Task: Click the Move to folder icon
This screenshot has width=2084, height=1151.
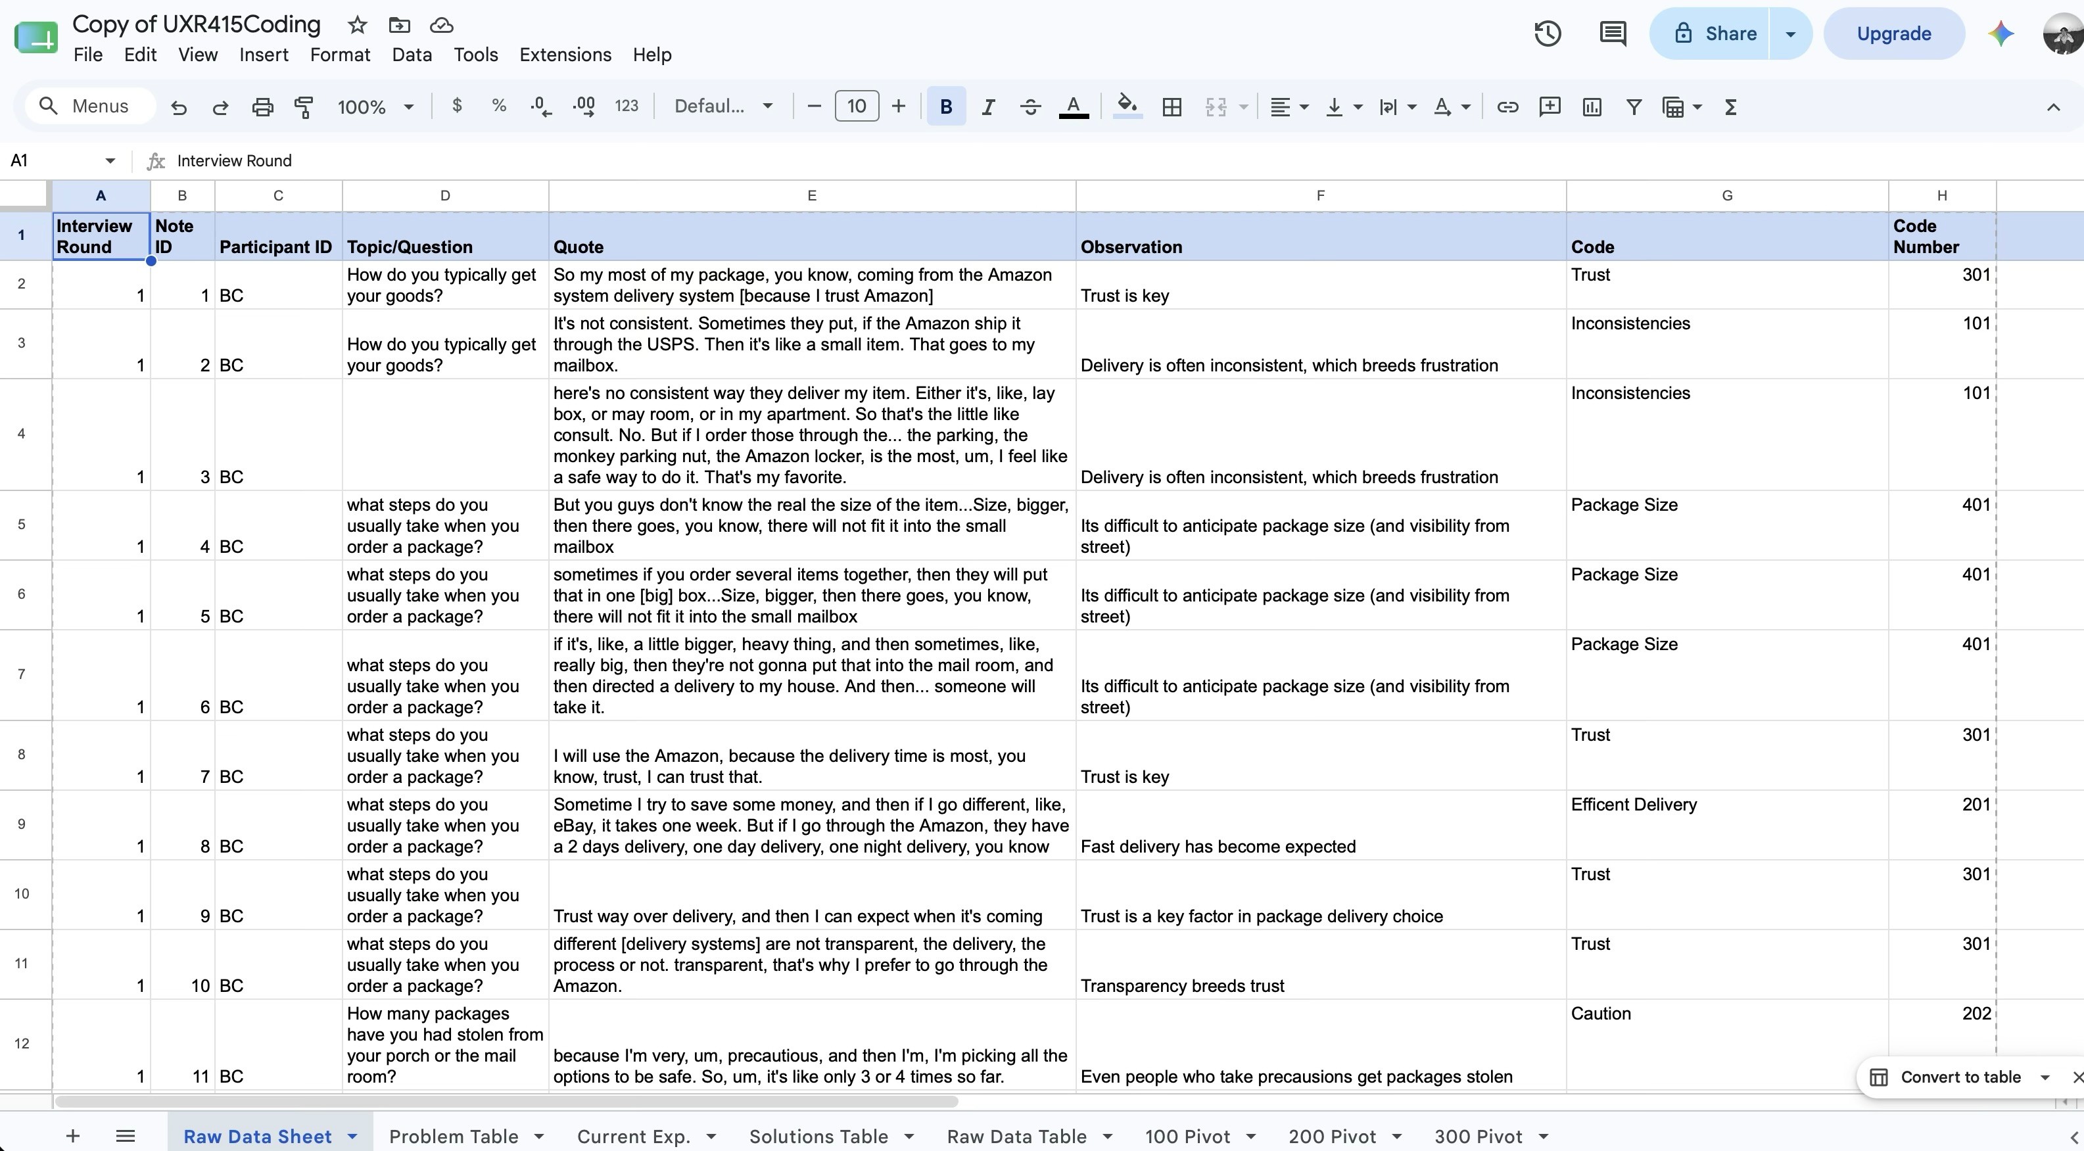Action: point(399,25)
